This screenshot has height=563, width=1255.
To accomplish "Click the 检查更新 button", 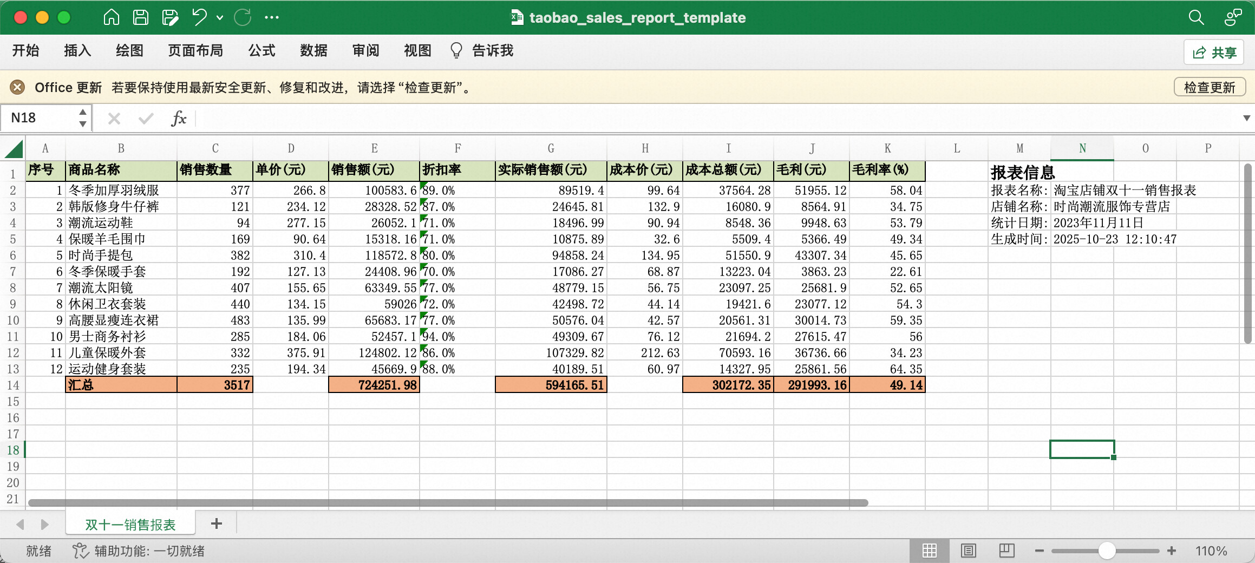I will [x=1209, y=87].
